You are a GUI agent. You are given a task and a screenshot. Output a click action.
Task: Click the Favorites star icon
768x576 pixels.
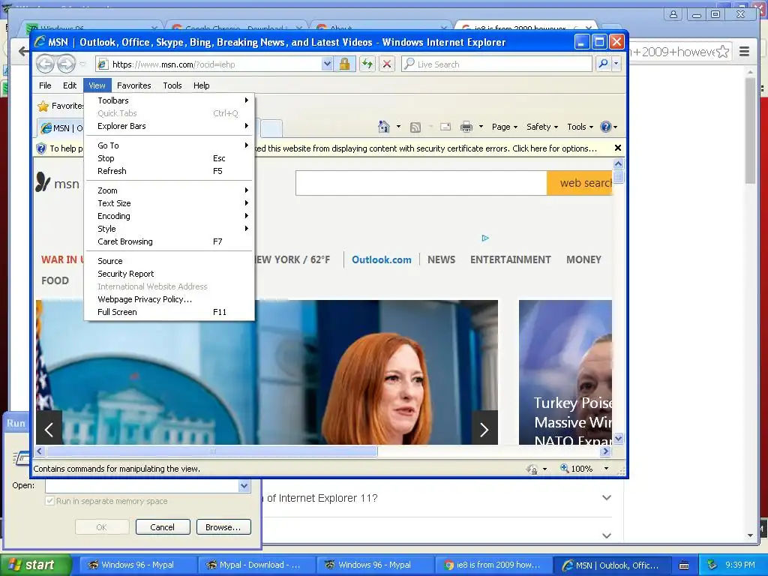[43, 106]
